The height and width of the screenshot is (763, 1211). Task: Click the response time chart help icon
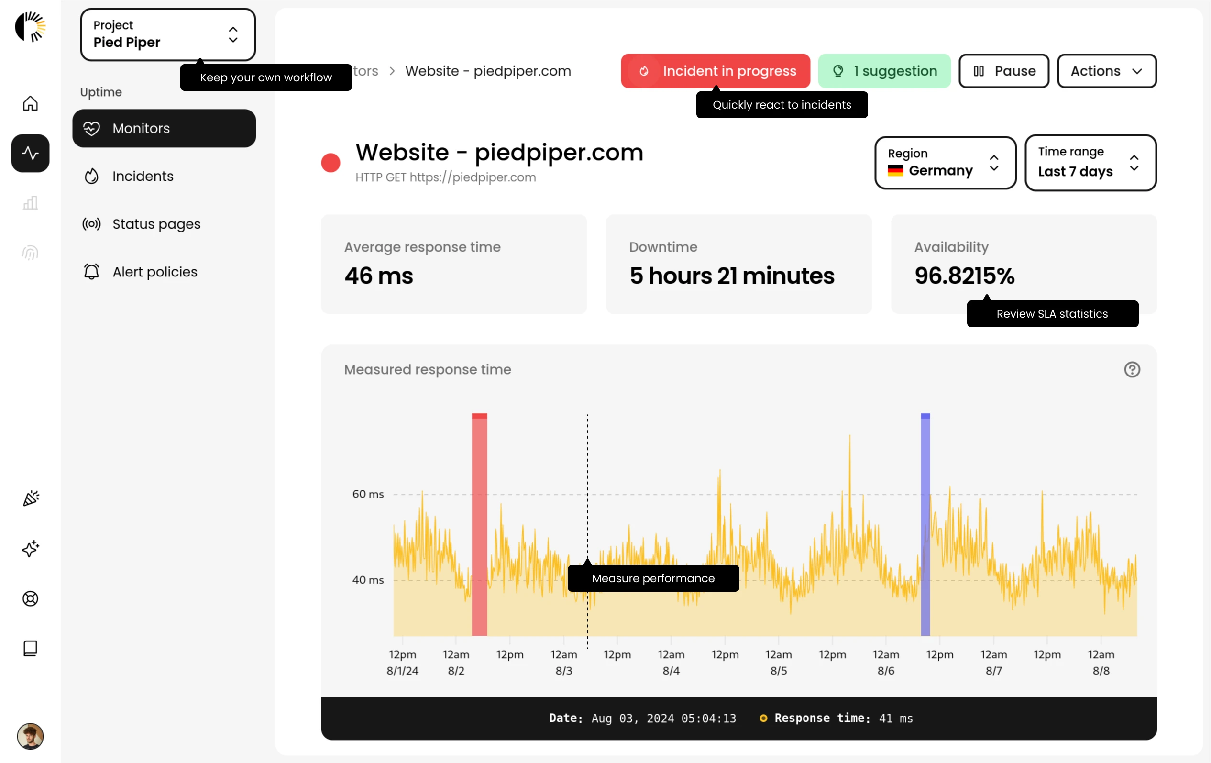click(1132, 369)
